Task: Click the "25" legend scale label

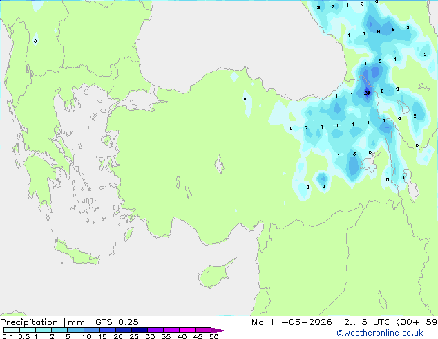Action: point(134,336)
